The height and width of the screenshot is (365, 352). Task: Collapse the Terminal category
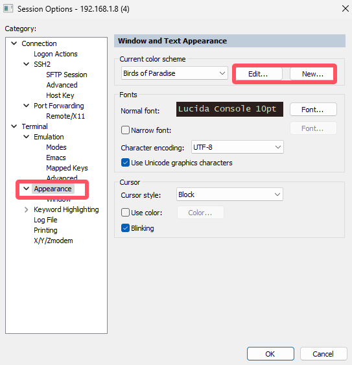tap(14, 126)
